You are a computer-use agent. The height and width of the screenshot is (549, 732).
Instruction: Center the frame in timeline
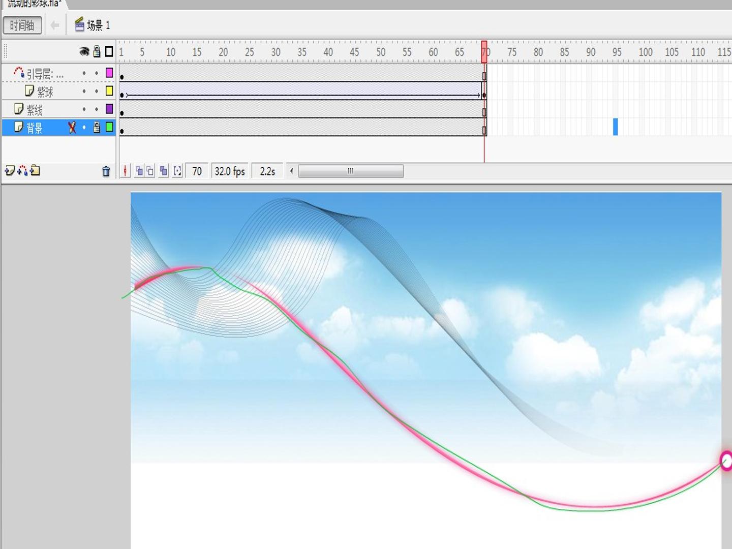click(125, 171)
